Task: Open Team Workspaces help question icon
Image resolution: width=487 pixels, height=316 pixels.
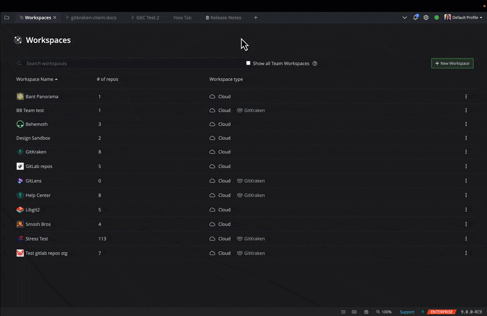Action: point(315,63)
